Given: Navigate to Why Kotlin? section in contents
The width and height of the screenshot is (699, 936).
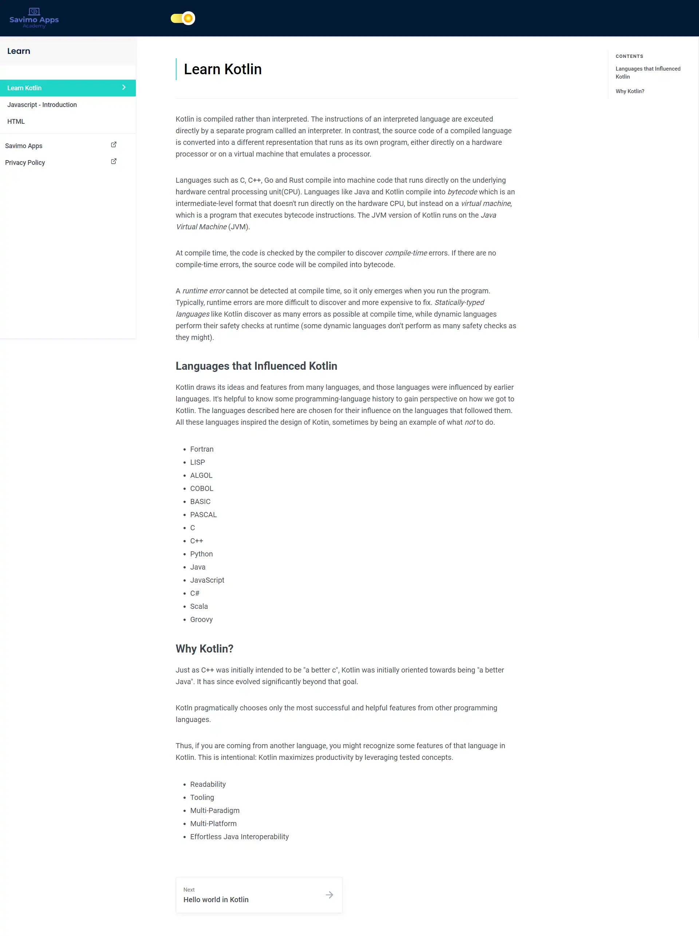Looking at the screenshot, I should tap(629, 91).
